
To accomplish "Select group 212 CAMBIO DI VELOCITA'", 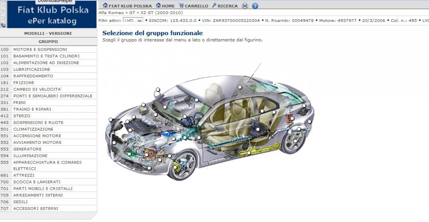I will tap(48, 89).
